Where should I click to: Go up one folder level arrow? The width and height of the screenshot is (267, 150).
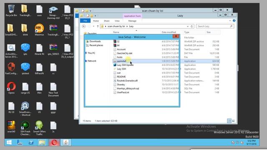98,26
